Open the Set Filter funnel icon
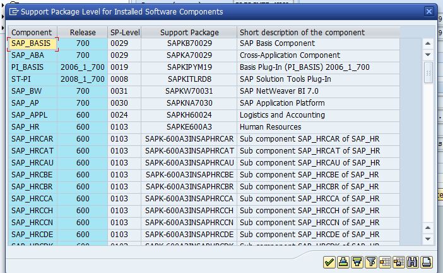Screen dimensions: 443x273 pos(370,262)
